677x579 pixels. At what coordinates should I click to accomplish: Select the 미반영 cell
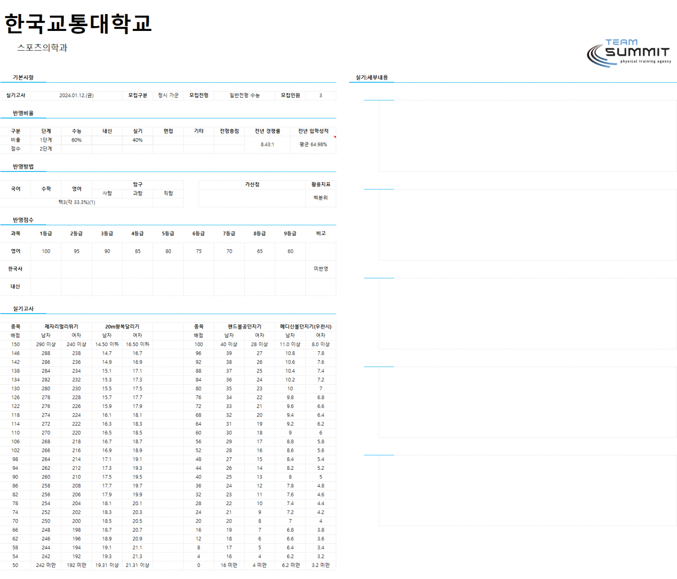tap(321, 269)
